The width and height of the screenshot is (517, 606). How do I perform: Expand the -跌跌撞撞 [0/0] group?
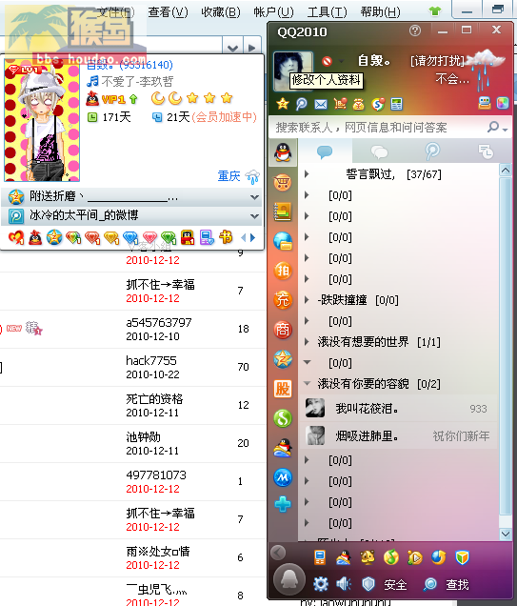[307, 299]
